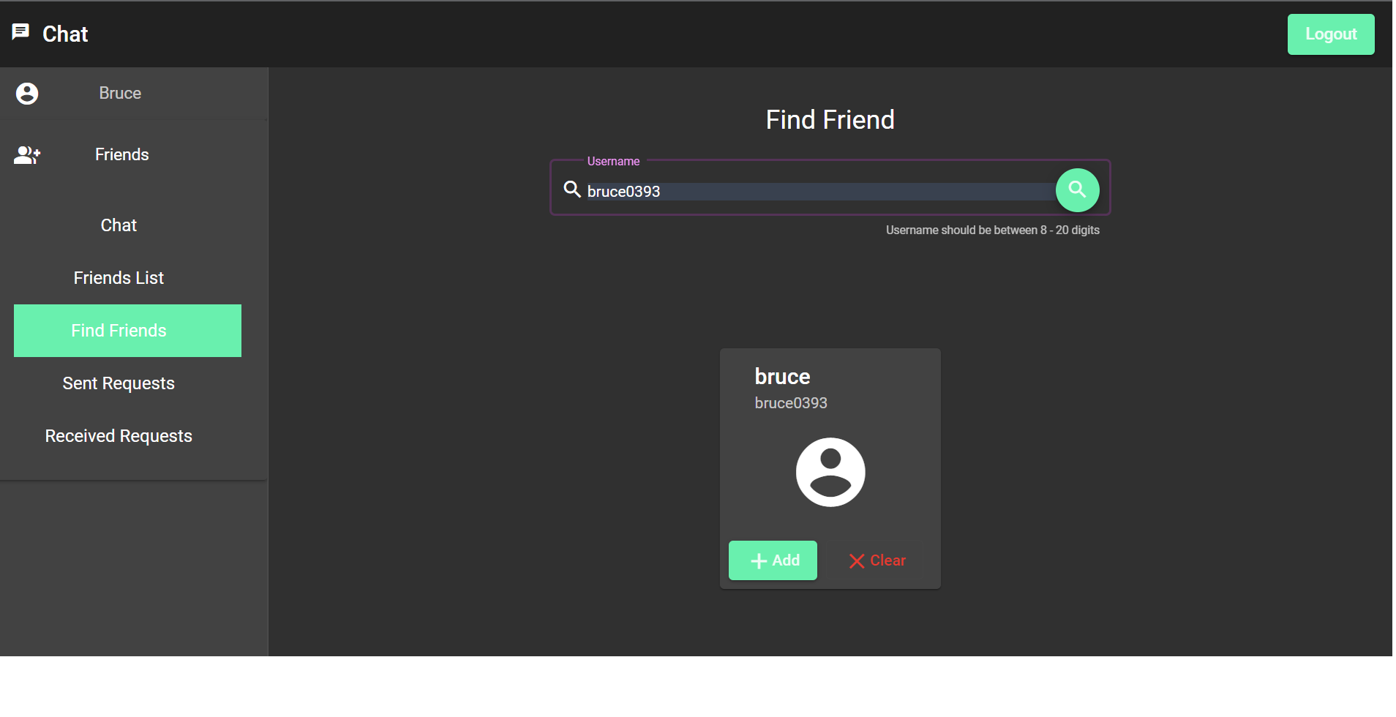Add bruce0393 as a friend
1396x717 pixels.
point(773,560)
